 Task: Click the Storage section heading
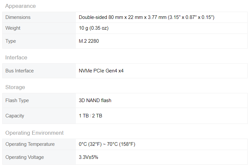15,87
